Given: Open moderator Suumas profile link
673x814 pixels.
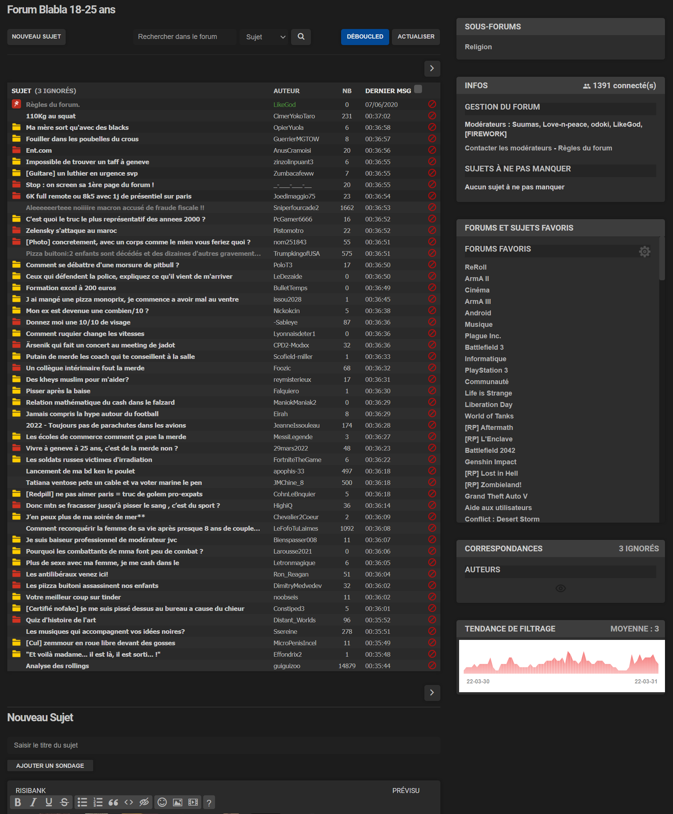Looking at the screenshot, I should point(525,124).
